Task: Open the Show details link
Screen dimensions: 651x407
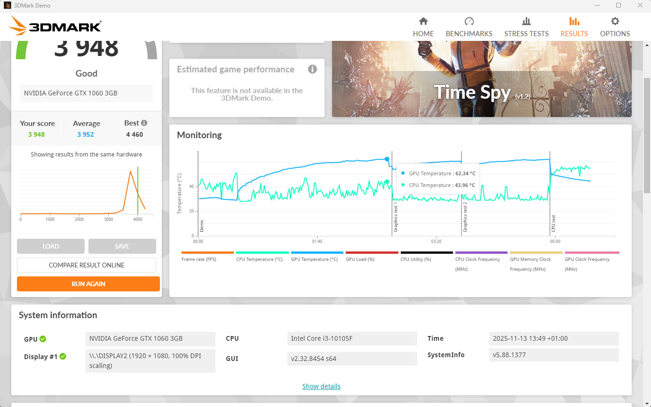Action: click(321, 386)
